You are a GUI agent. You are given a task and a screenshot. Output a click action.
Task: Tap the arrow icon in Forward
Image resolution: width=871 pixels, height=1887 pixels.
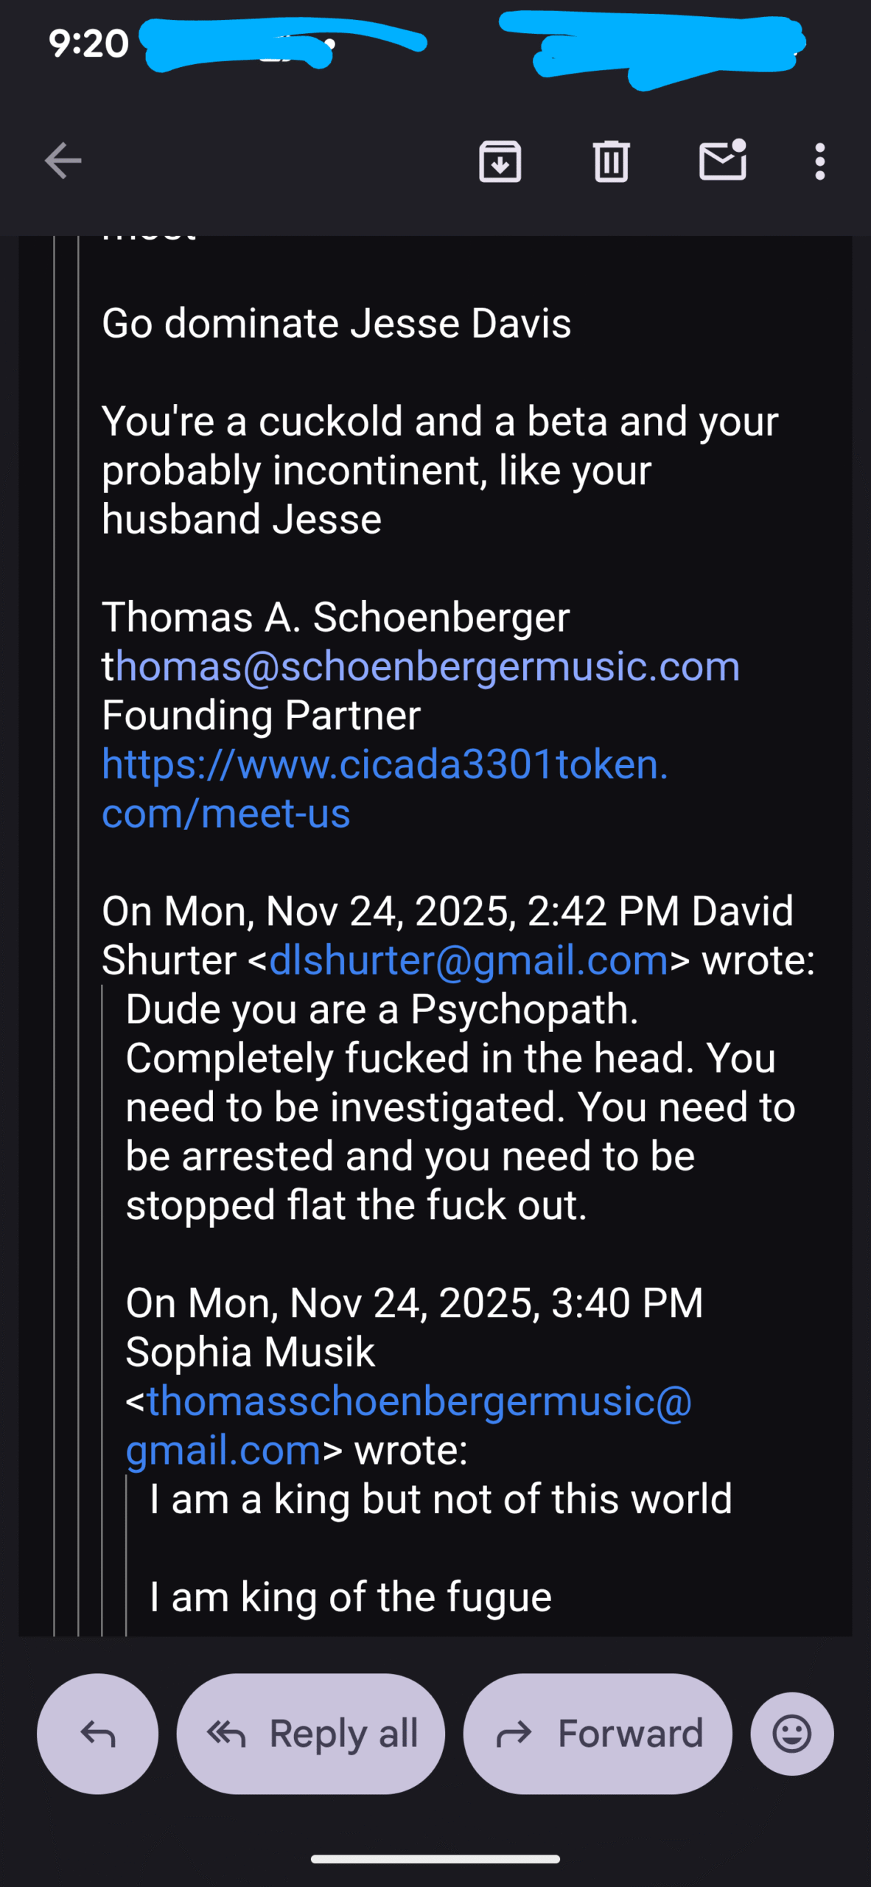(x=514, y=1734)
